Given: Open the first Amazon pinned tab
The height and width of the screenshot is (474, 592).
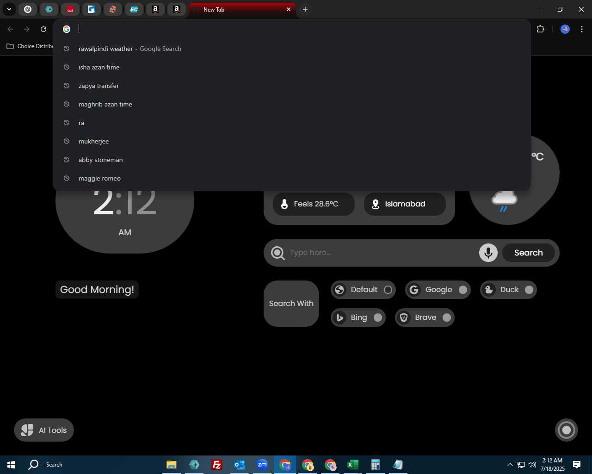Looking at the screenshot, I should (x=155, y=9).
